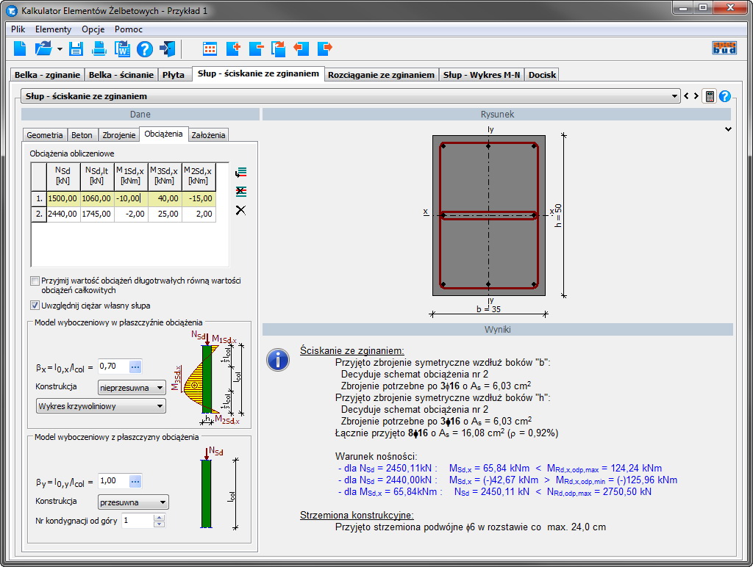Toggle long-term loads equal total loads checkbox
Viewport: 753px width, 567px height.
[x=35, y=281]
